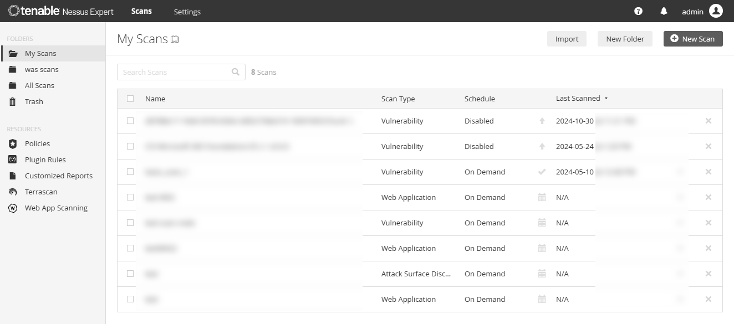Click the Web App Scanning icon
Viewport: 734px width, 324px height.
(x=13, y=208)
